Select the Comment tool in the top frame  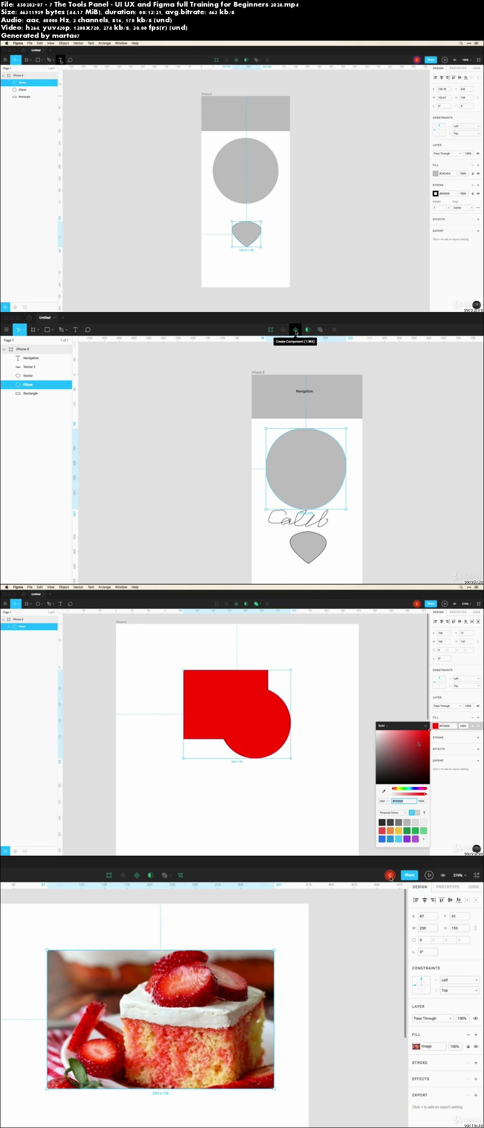tap(70, 60)
